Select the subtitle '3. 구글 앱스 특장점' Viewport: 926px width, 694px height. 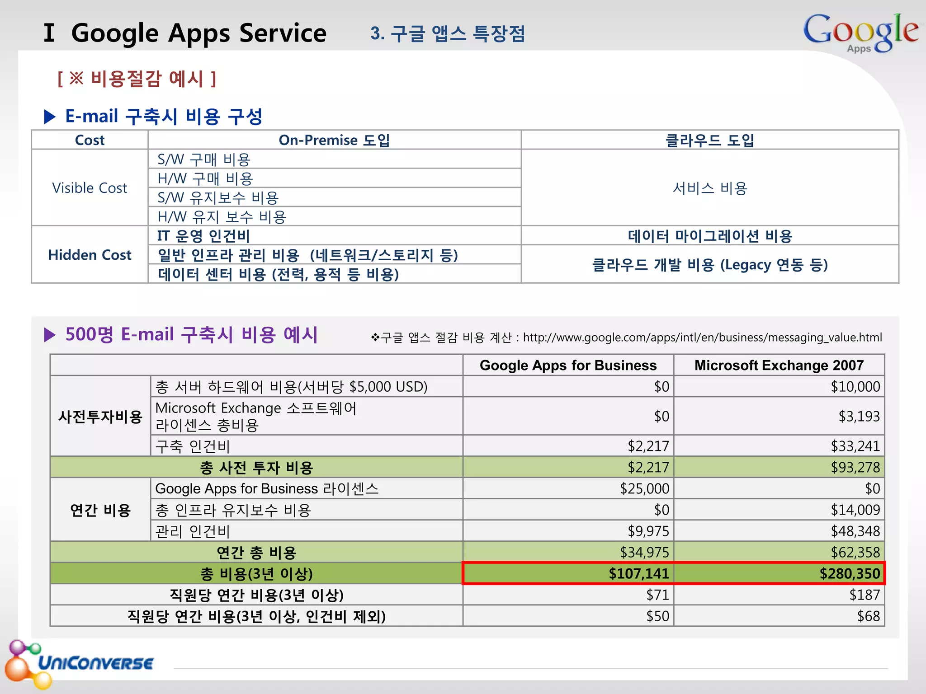(x=448, y=33)
